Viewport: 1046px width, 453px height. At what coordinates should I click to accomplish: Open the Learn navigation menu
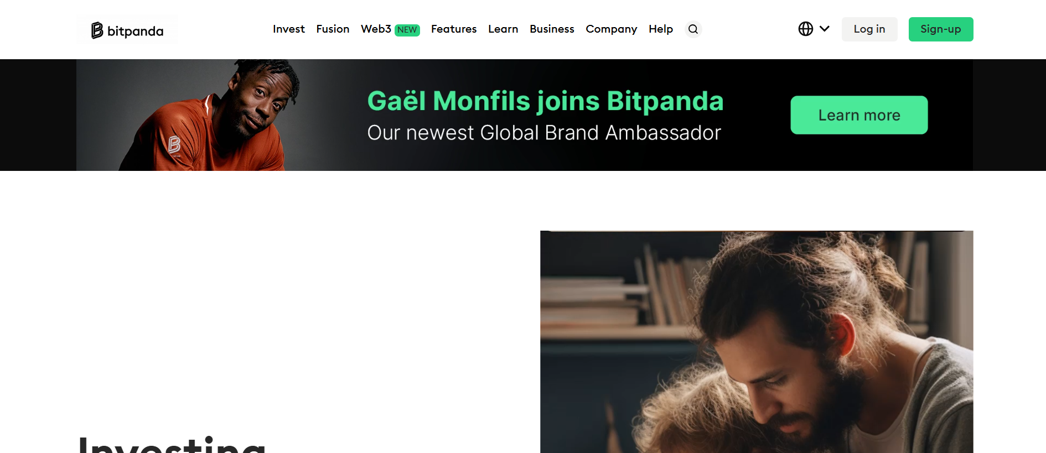503,29
